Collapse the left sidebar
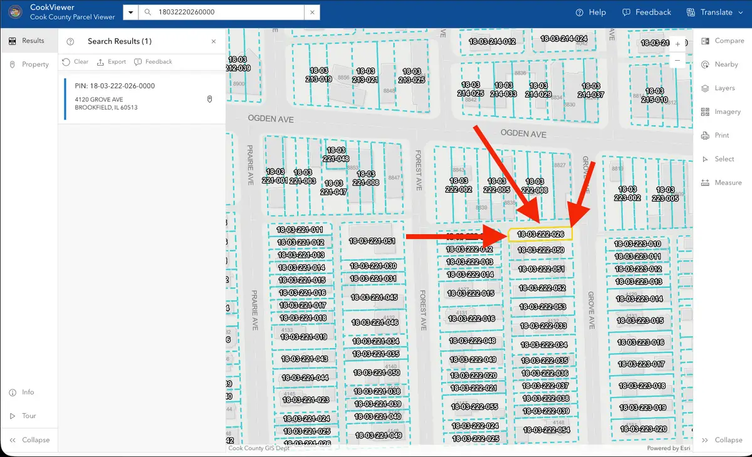This screenshot has height=457, width=752. pos(29,439)
